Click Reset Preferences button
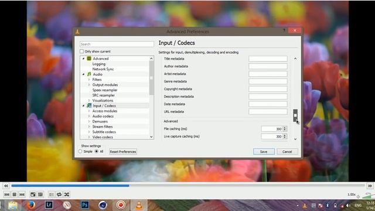This screenshot has width=375, height=211. pyautogui.click(x=123, y=152)
